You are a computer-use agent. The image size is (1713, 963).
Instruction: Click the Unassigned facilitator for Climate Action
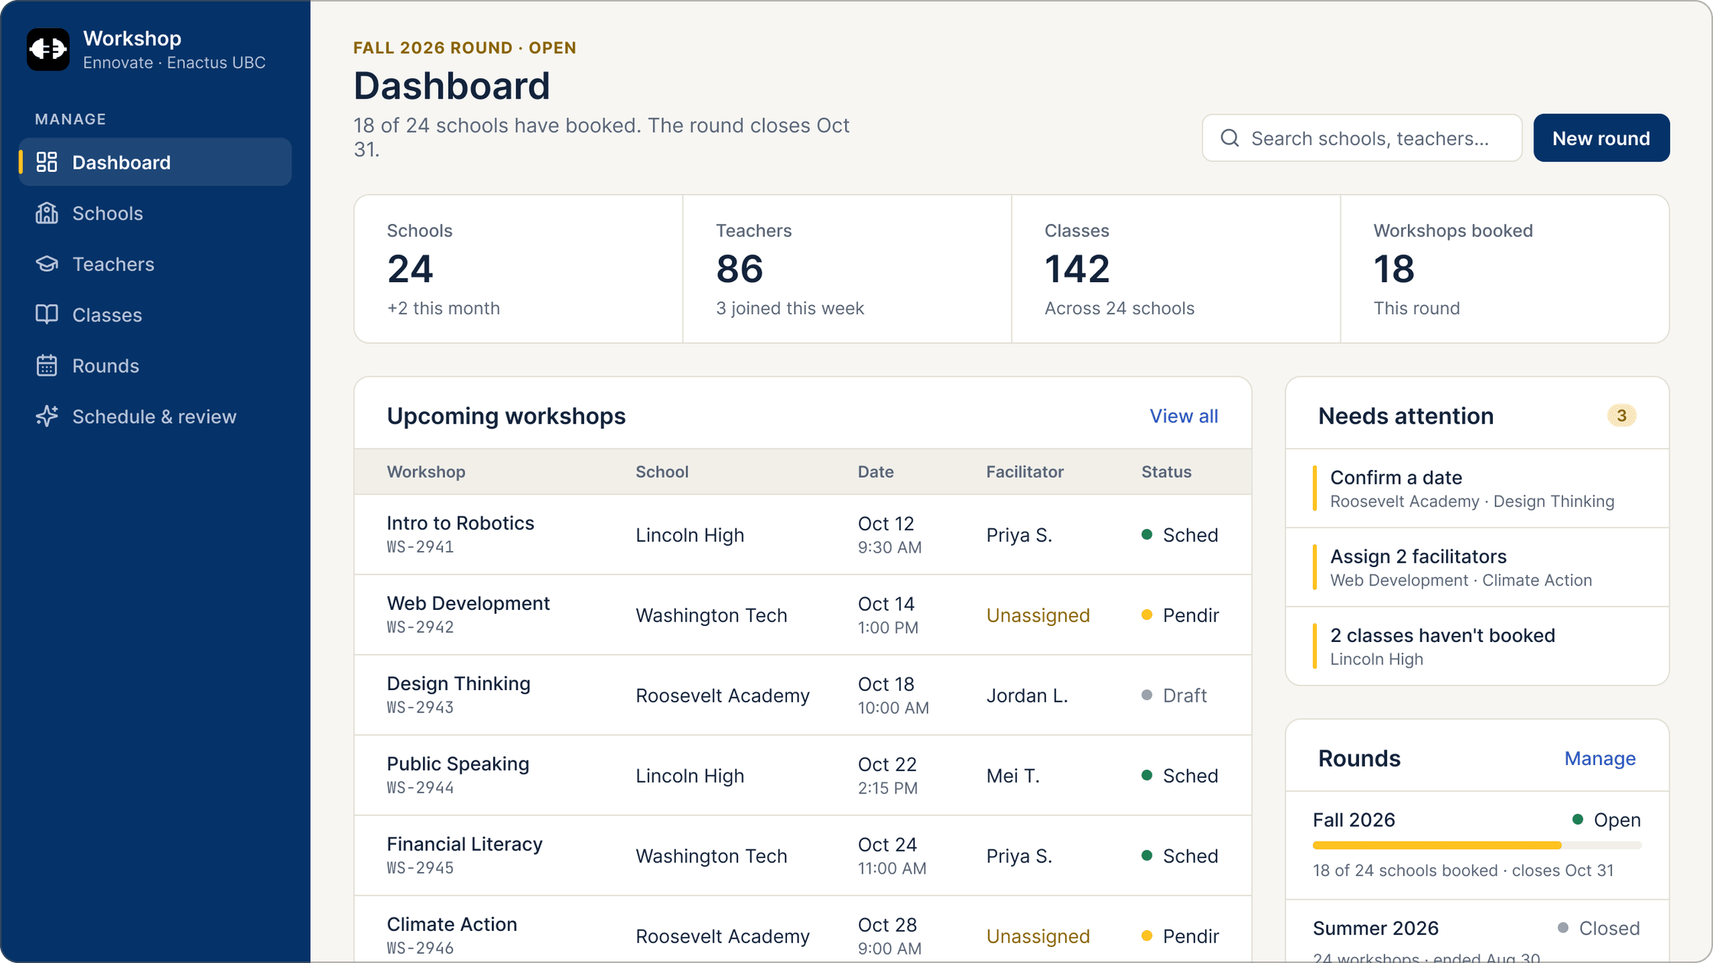1038,936
